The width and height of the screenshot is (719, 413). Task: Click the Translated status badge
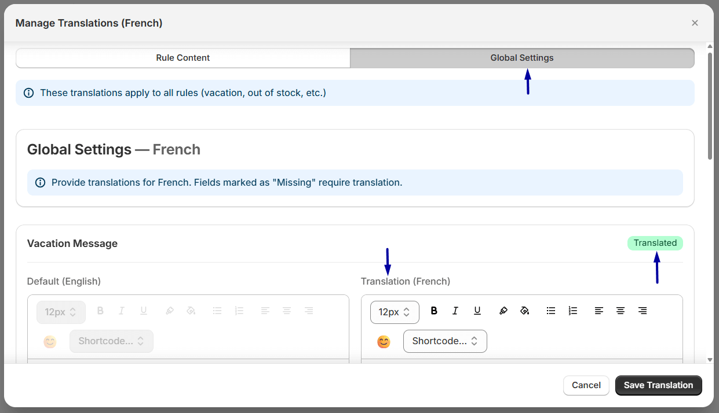pyautogui.click(x=655, y=243)
